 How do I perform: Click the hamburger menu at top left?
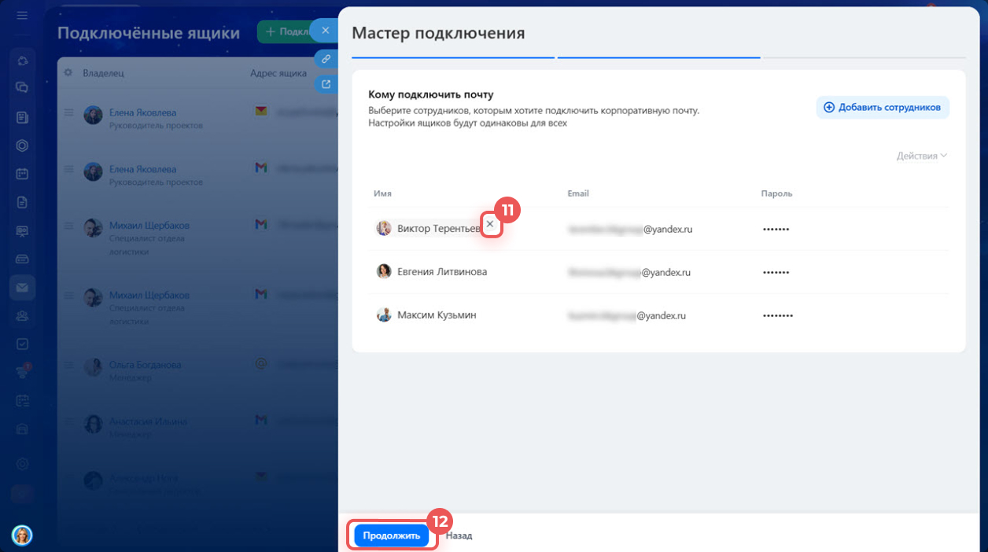pyautogui.click(x=22, y=15)
